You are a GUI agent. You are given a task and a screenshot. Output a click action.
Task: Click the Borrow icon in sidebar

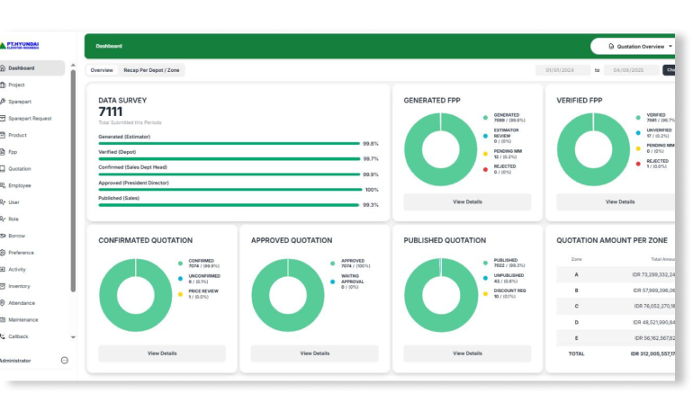pos(4,236)
